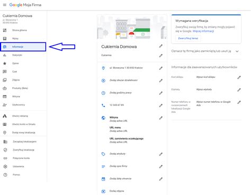
Task: Click Dodaj adres URL under URL menu
Action: [x=119, y=131]
